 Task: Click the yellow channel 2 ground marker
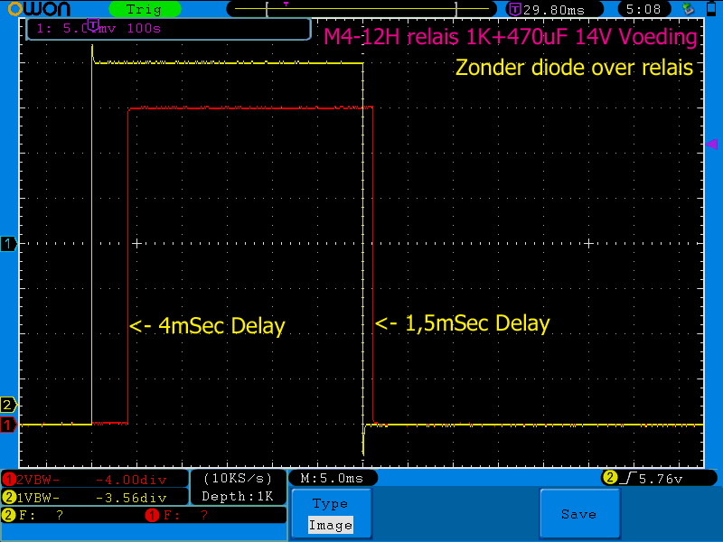(x=8, y=405)
